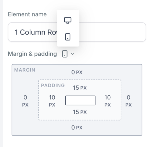Click the PADDING label
Viewport: 150px width, 147px height.
pos(53,85)
